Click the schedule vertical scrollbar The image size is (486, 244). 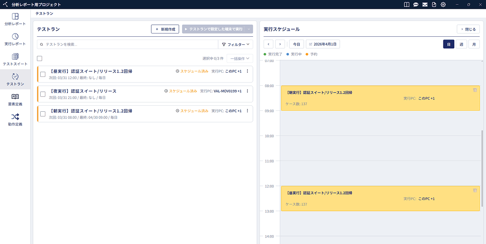[482, 168]
